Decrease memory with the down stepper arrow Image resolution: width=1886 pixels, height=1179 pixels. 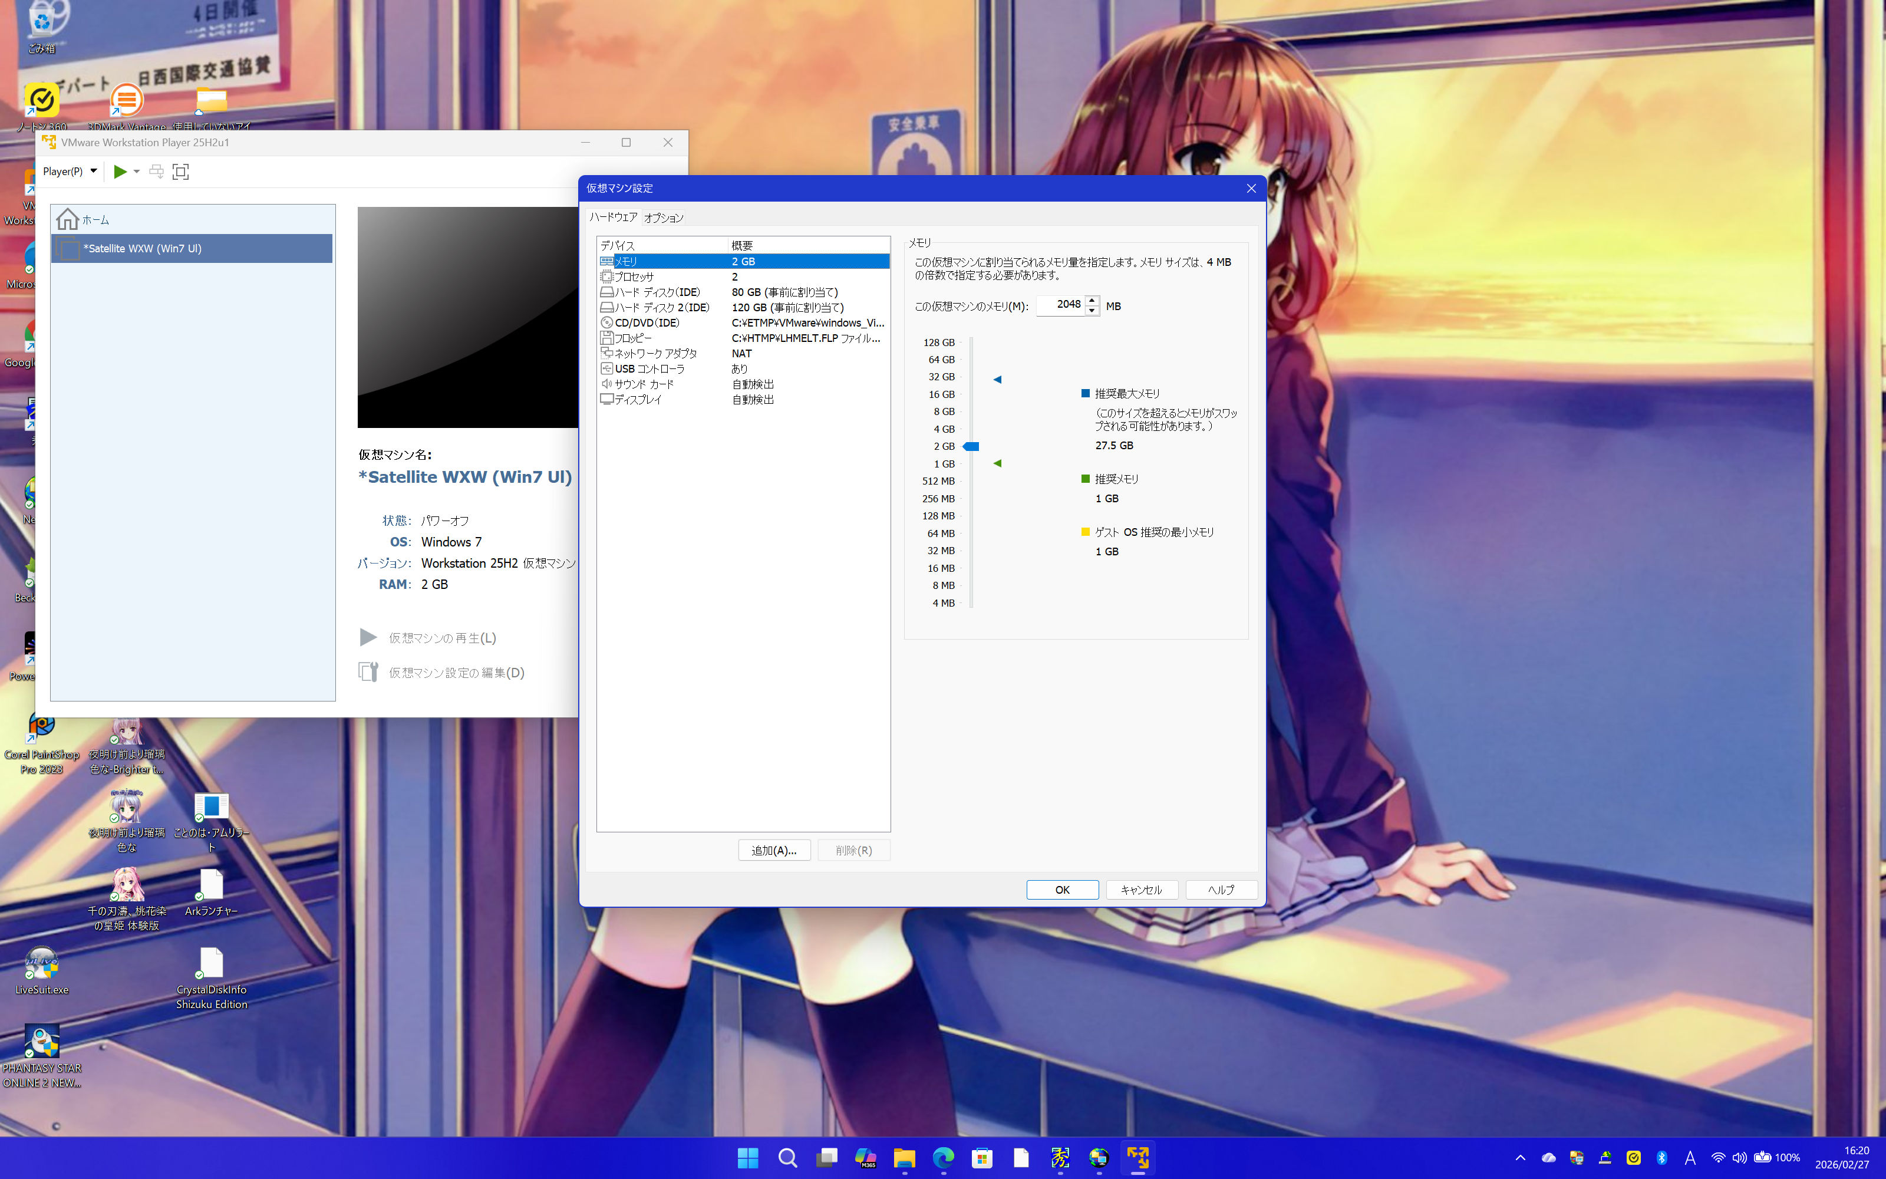click(1092, 310)
